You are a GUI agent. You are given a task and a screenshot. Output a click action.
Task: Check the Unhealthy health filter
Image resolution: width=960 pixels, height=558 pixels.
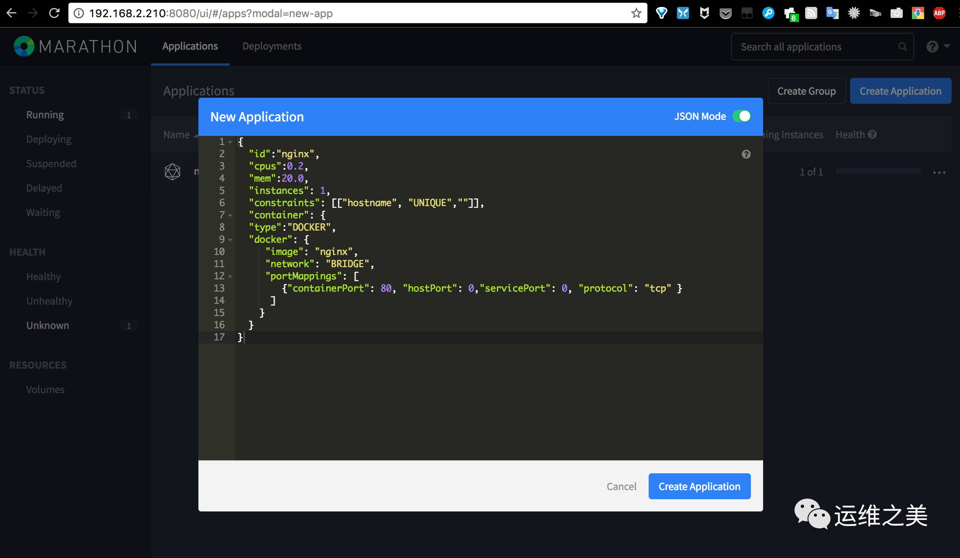[14, 301]
